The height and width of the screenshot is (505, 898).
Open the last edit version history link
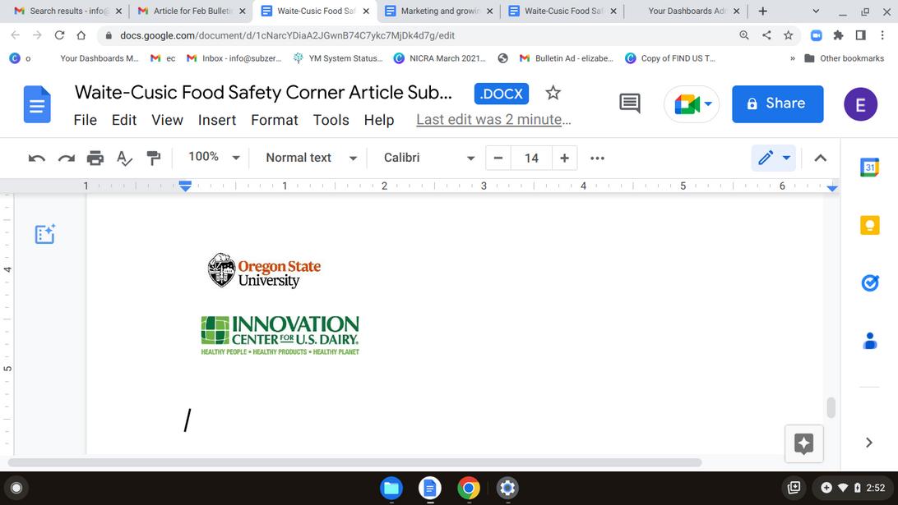[493, 120]
